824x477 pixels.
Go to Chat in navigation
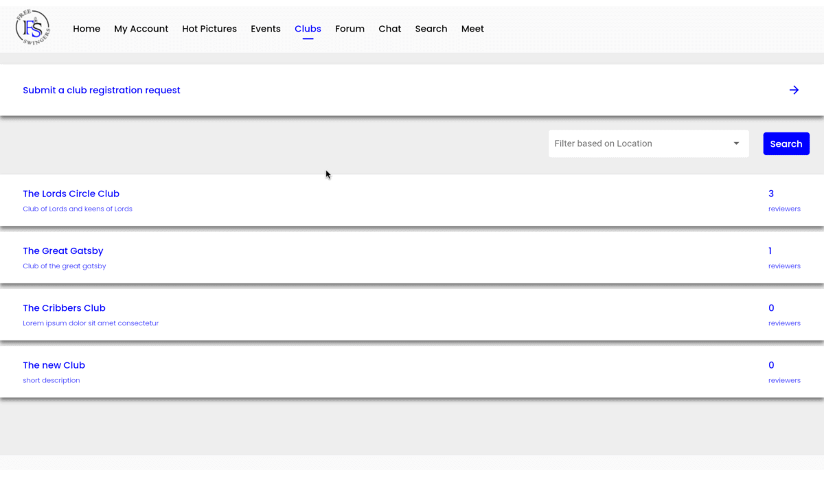[389, 29]
